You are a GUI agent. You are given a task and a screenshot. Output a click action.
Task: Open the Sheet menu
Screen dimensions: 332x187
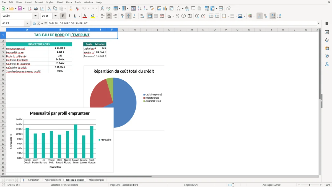(60, 2)
